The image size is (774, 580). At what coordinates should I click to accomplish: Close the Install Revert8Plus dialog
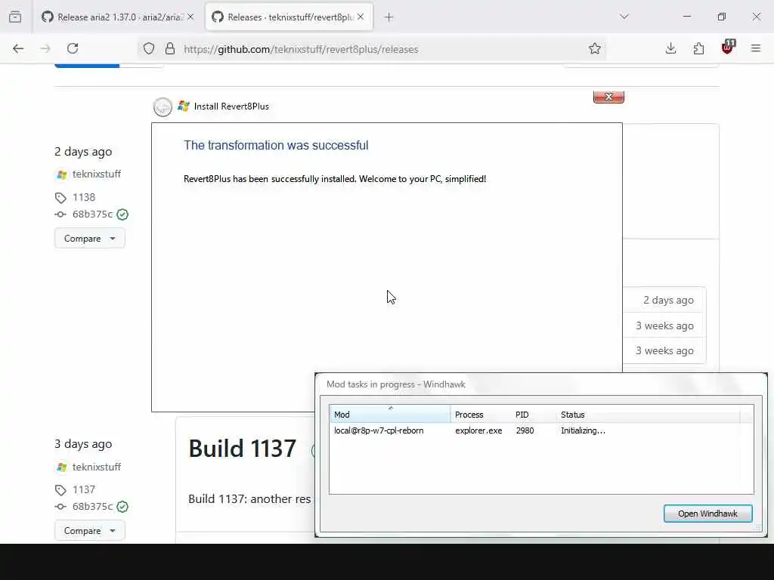(x=608, y=97)
